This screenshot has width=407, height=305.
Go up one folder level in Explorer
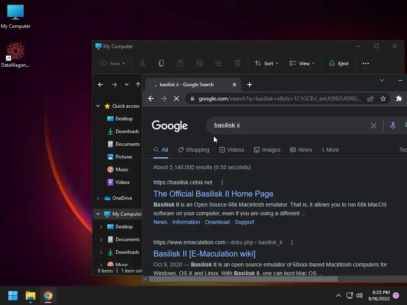coord(138,85)
